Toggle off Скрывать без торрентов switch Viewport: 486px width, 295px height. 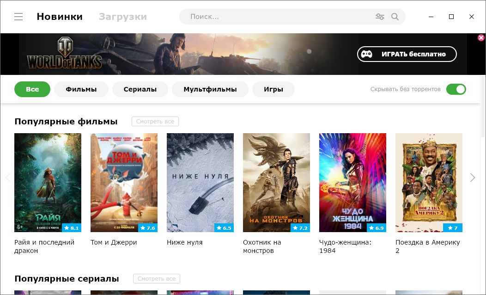pos(456,89)
